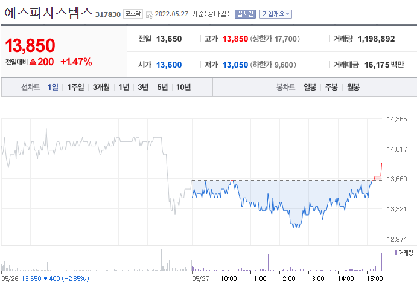Open the 주봉 weekly candle chart
The height and width of the screenshot is (290, 417).
click(331, 87)
